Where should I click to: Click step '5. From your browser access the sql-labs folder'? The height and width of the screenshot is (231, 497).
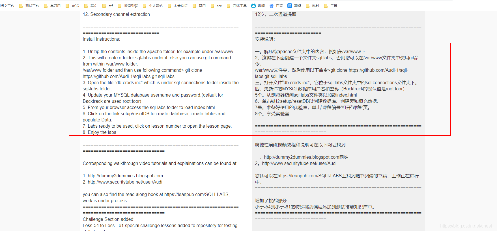149,107
